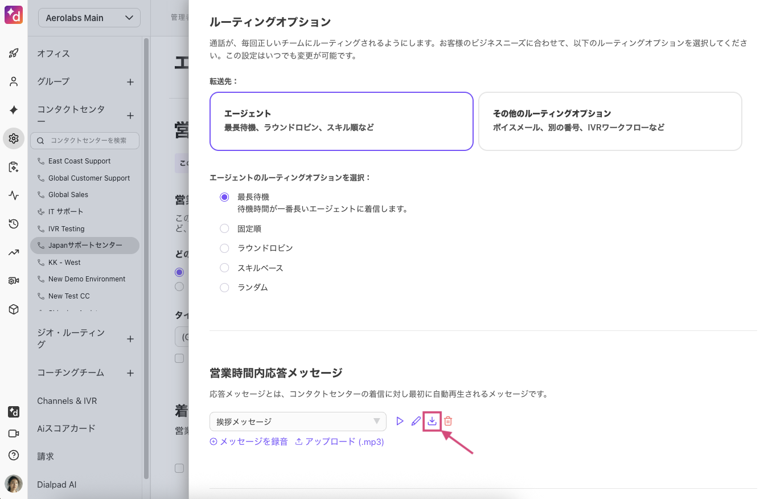Viewport: 764px width, 499px height.
Task: Click アップロード (.mp3) link
Action: point(339,441)
